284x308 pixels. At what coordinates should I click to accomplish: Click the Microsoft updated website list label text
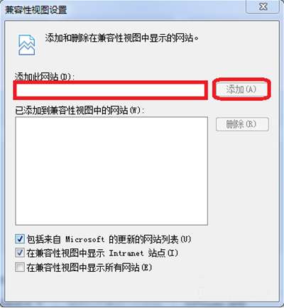point(109,239)
